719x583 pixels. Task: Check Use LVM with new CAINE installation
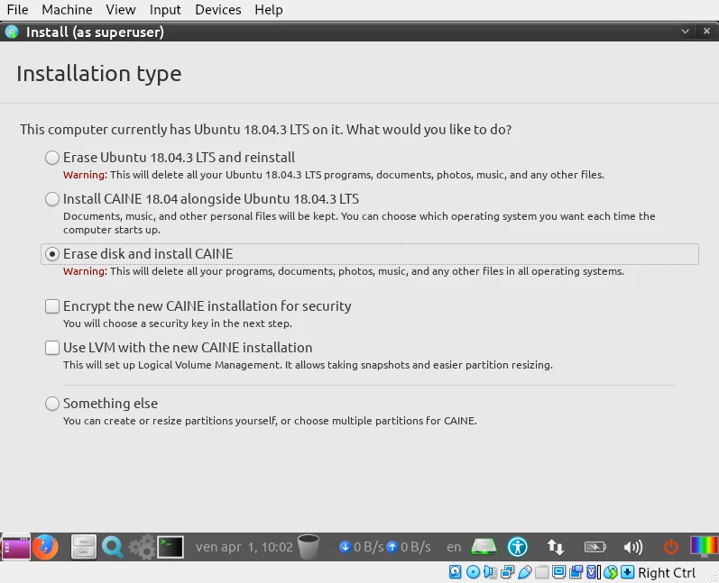tap(53, 348)
